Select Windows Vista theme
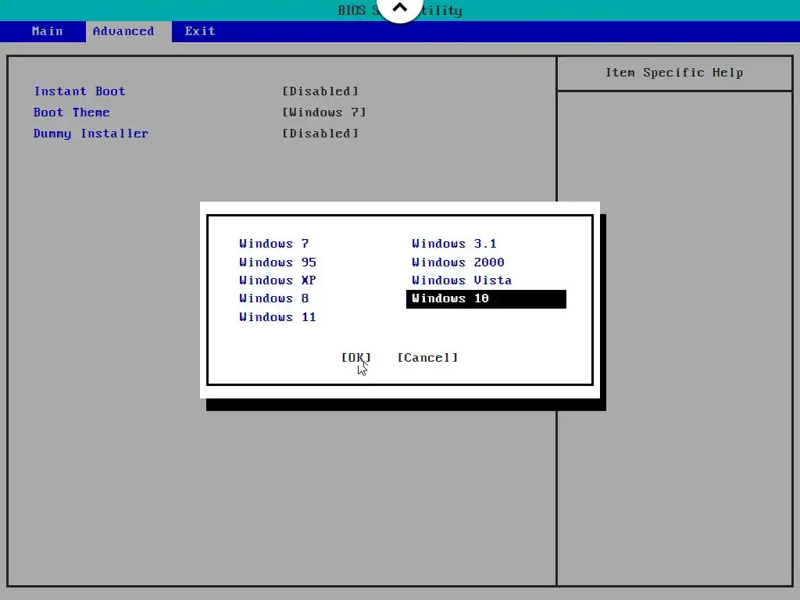The width and height of the screenshot is (800, 600). (462, 280)
